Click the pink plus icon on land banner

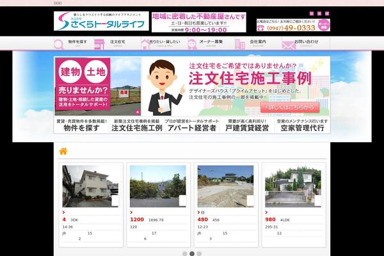[138, 112]
